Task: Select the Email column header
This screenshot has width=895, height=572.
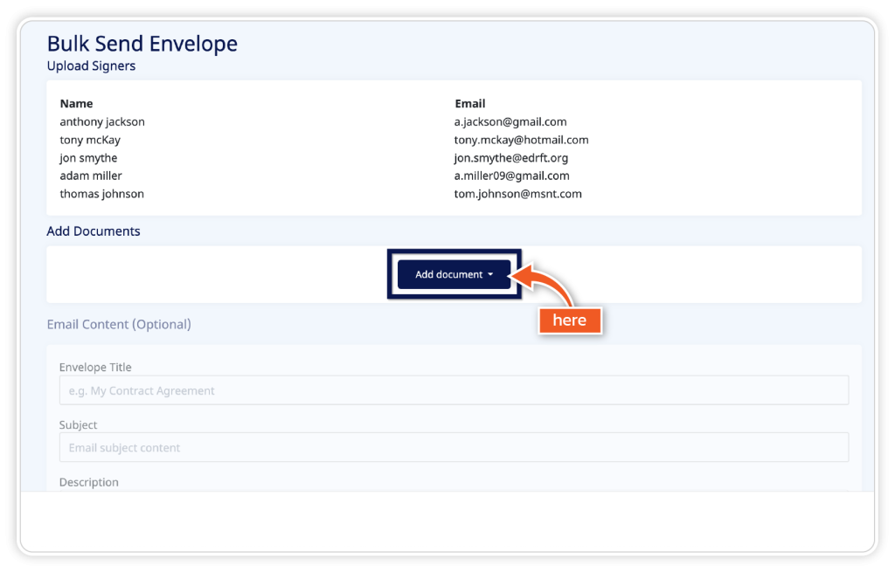Action: point(469,103)
